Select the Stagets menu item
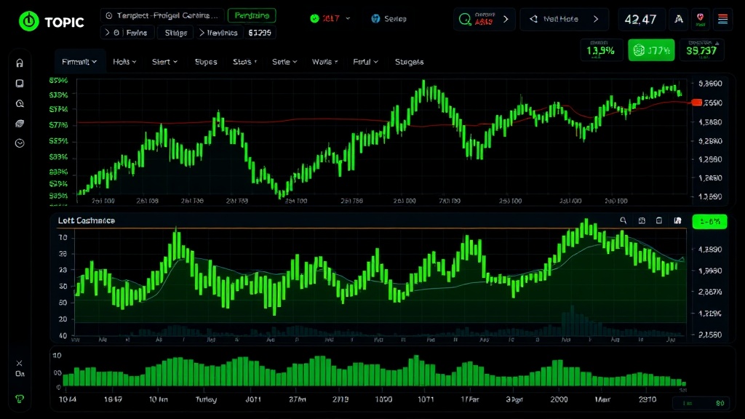The width and height of the screenshot is (745, 419). tap(409, 62)
